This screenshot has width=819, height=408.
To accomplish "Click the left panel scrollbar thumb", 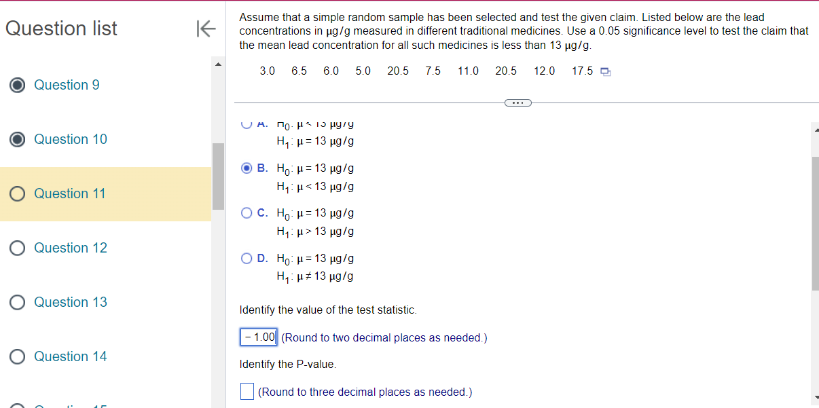I will coord(217,173).
